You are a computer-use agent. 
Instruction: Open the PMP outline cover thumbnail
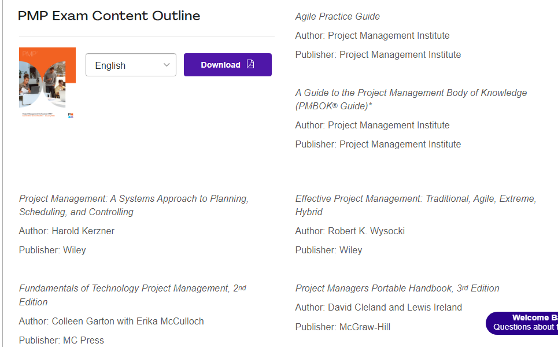click(x=47, y=83)
